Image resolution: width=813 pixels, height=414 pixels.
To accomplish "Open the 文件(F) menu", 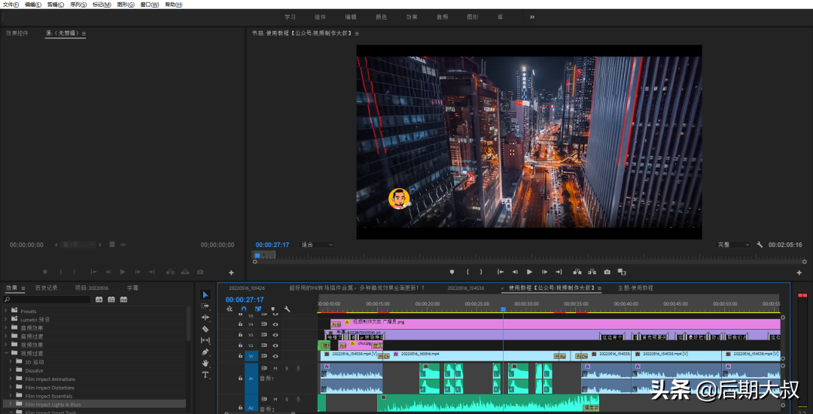I will tap(11, 5).
